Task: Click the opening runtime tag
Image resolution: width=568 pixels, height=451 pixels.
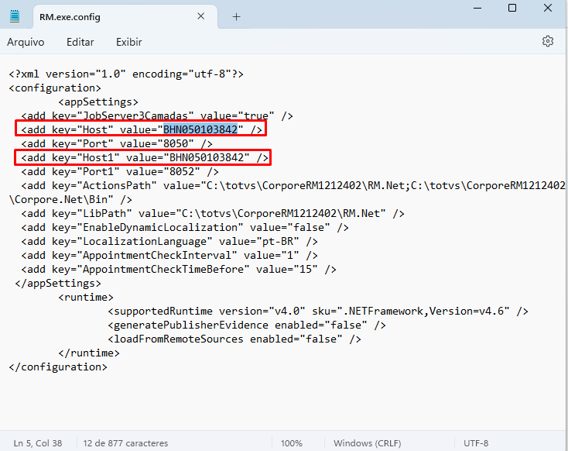Action: point(86,297)
